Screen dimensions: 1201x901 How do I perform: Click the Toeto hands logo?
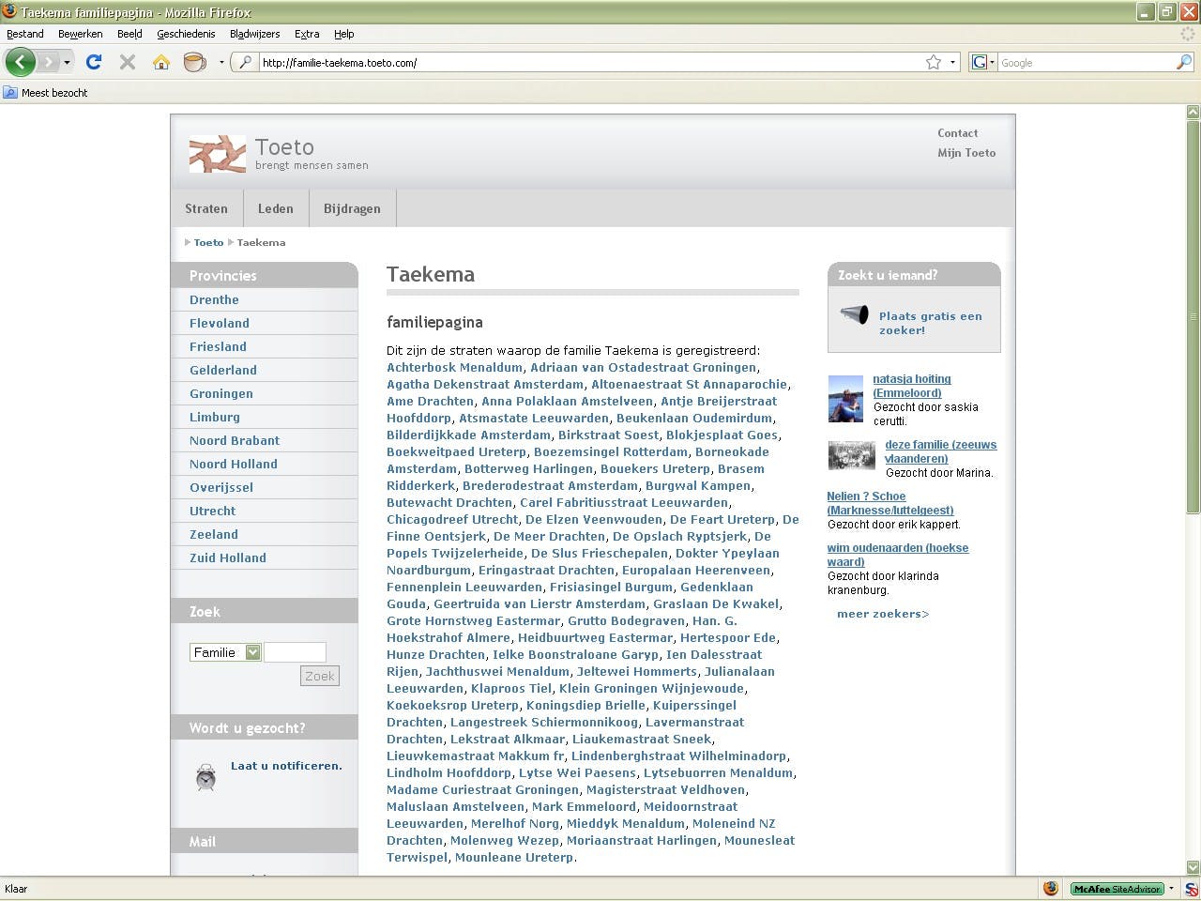(x=217, y=154)
